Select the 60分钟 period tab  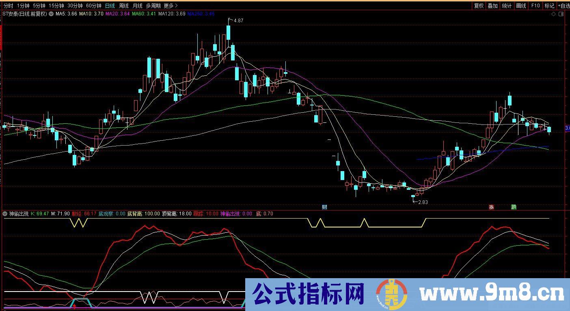(94, 6)
